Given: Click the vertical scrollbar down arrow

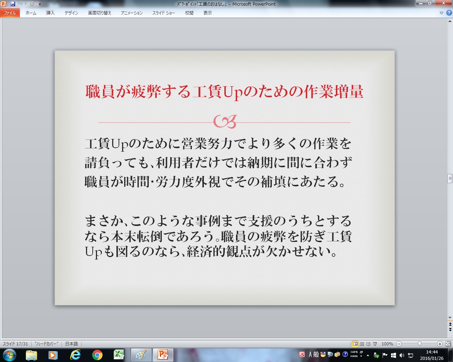Looking at the screenshot, I should [450, 317].
